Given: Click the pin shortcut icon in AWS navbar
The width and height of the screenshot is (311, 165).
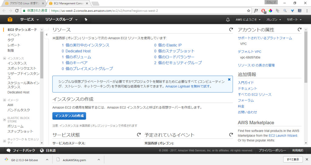Looking at the screenshot, I should click(86, 19).
